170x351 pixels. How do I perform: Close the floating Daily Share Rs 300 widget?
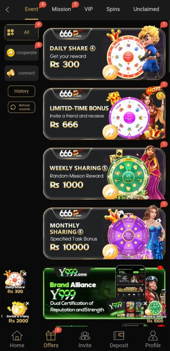pos(24,274)
